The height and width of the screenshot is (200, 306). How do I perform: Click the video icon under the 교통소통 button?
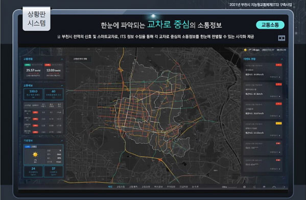click(281, 38)
